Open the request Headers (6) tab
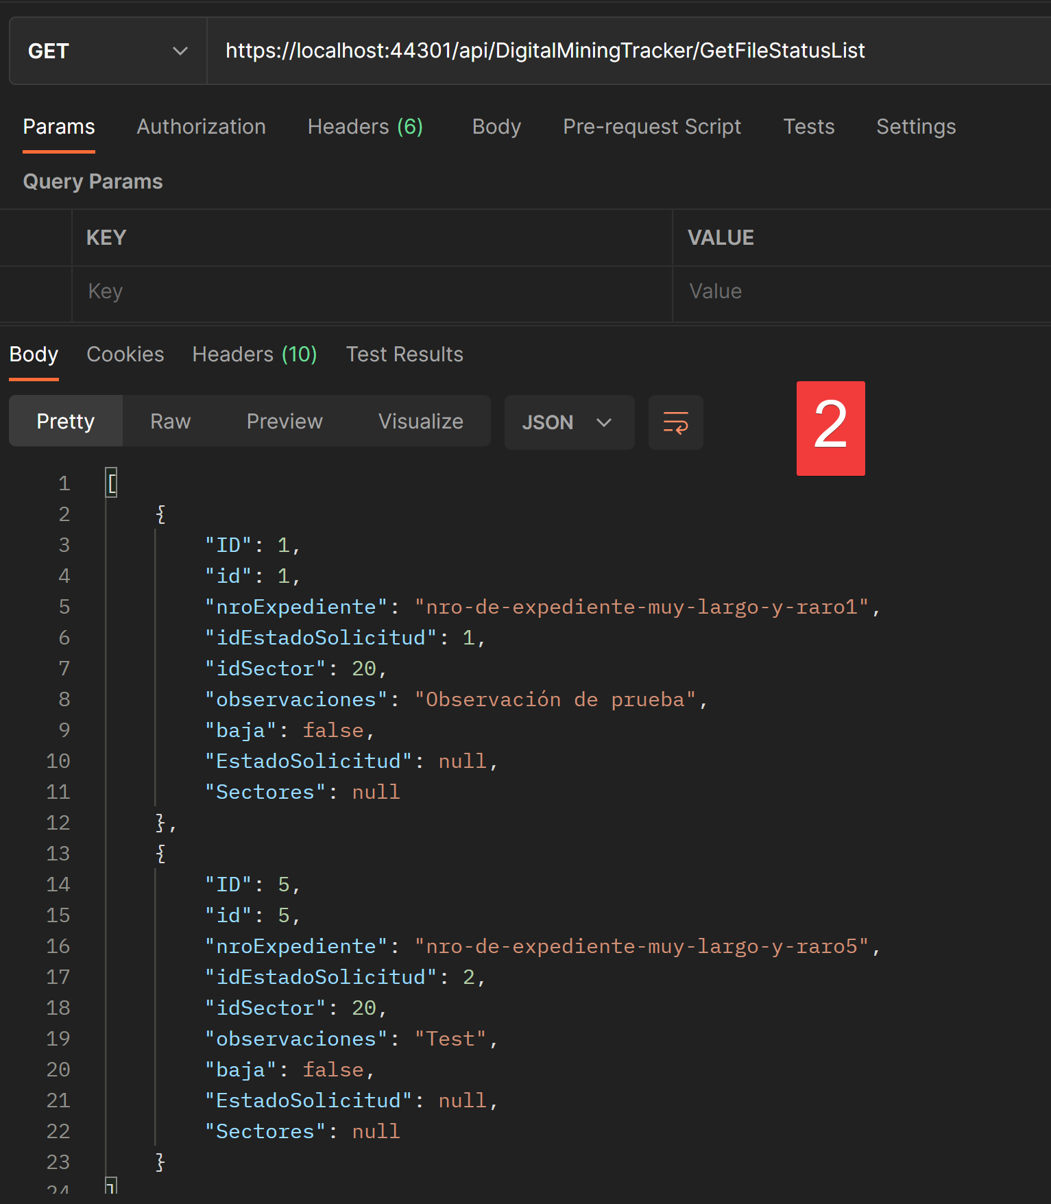This screenshot has height=1204, width=1051. [365, 127]
